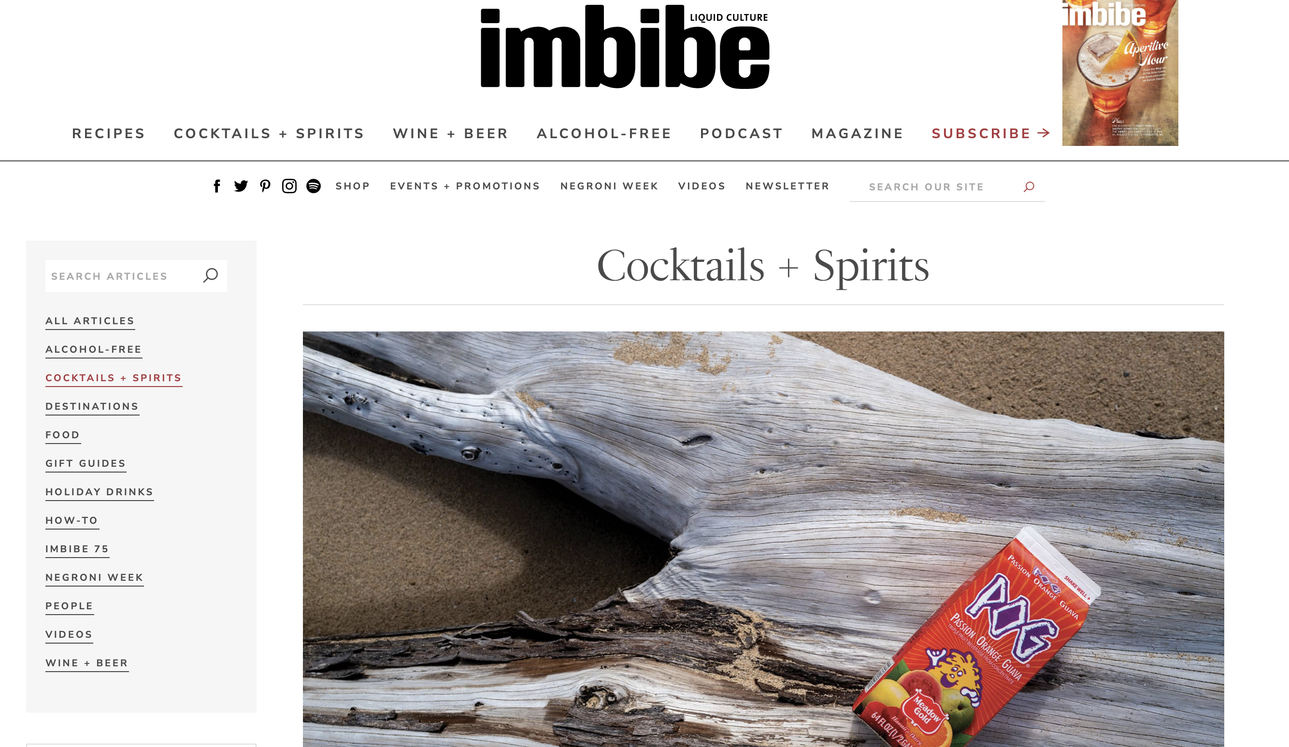Open the POG juice carton article image

point(763,539)
